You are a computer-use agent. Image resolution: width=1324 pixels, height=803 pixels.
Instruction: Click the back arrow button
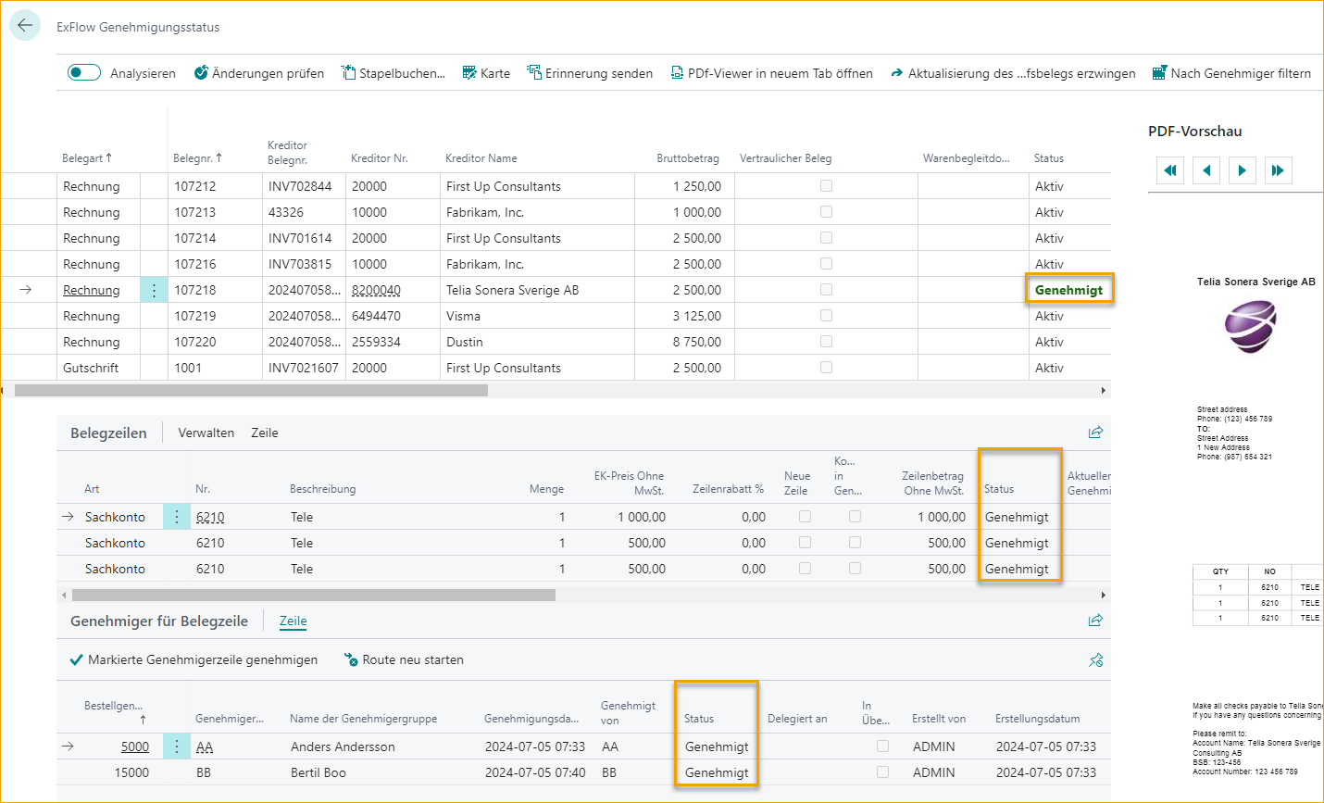coord(25,26)
